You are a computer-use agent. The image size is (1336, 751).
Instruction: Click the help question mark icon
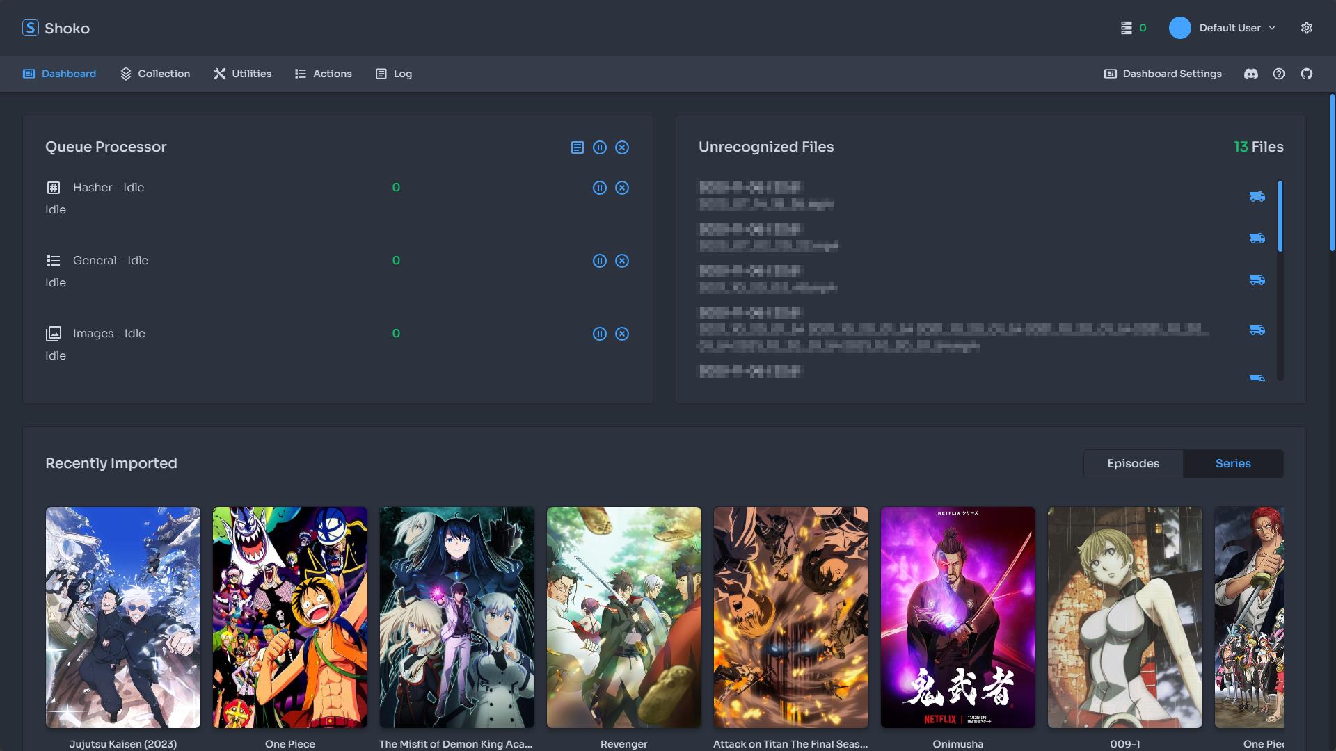[x=1279, y=74]
